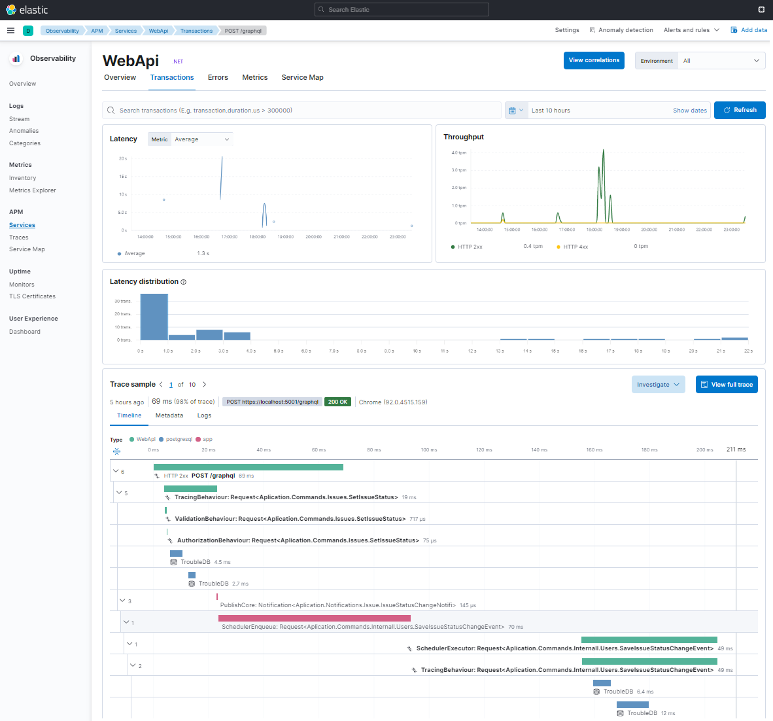Click the SchedulerEnqueue red span bar
This screenshot has width=773, height=721.
pyautogui.click(x=315, y=618)
